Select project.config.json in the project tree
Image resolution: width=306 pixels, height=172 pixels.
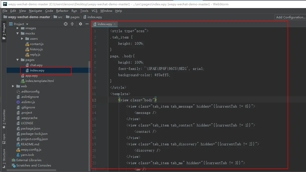(34, 139)
